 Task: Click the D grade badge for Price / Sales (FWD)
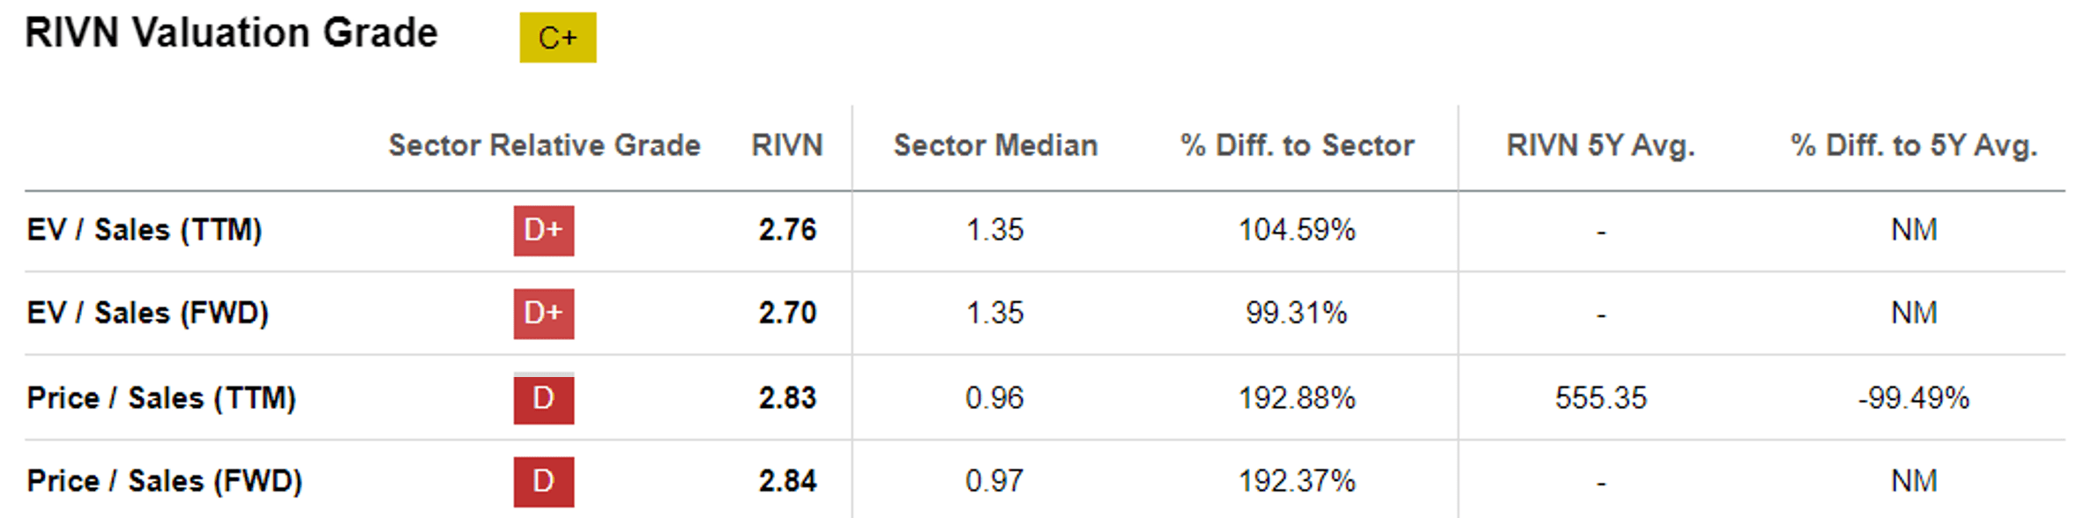[x=543, y=481]
